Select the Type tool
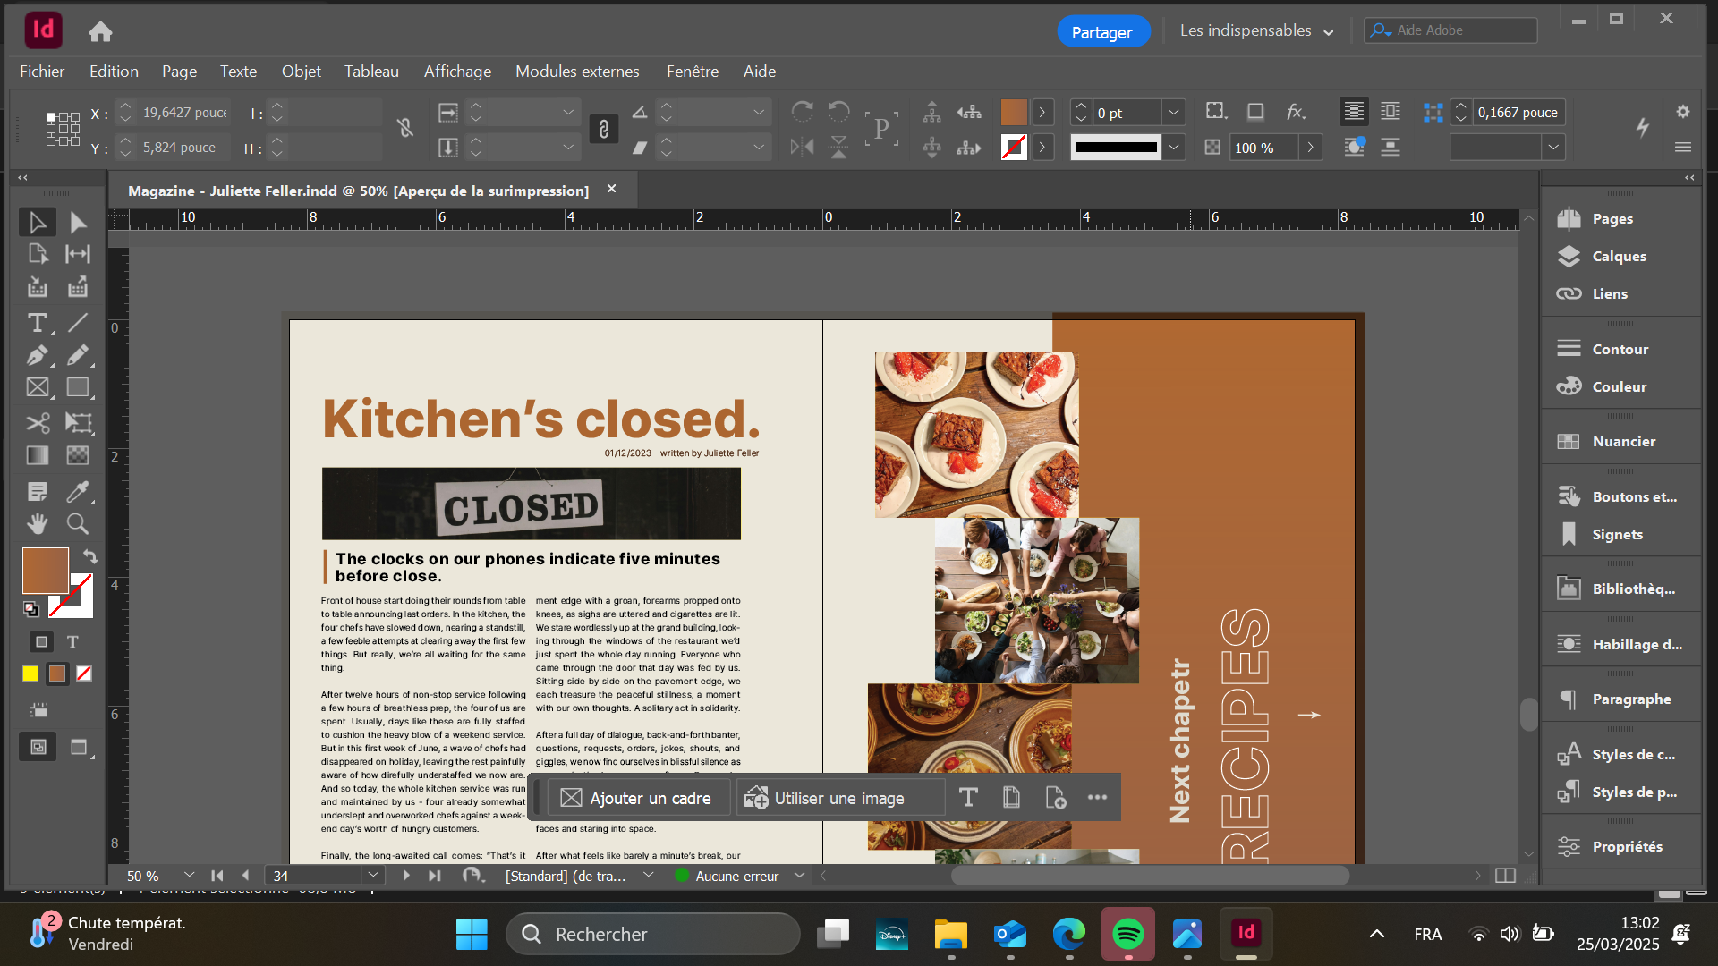 (38, 322)
